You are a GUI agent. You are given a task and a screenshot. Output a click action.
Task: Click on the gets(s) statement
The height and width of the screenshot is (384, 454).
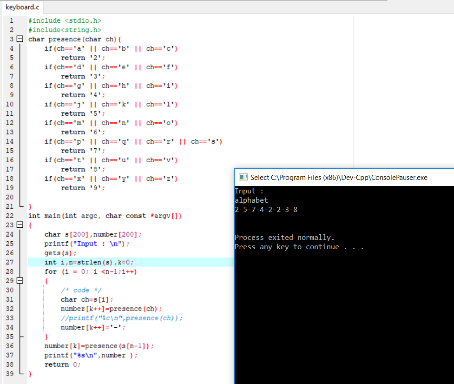click(60, 253)
